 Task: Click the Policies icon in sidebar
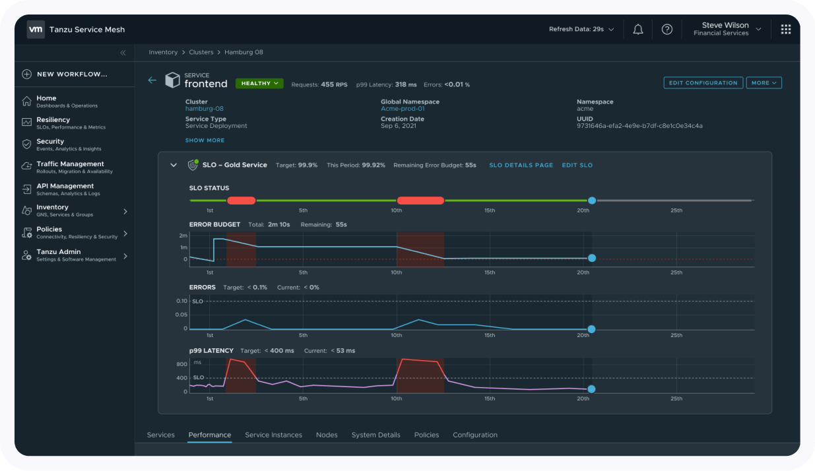[x=26, y=232]
